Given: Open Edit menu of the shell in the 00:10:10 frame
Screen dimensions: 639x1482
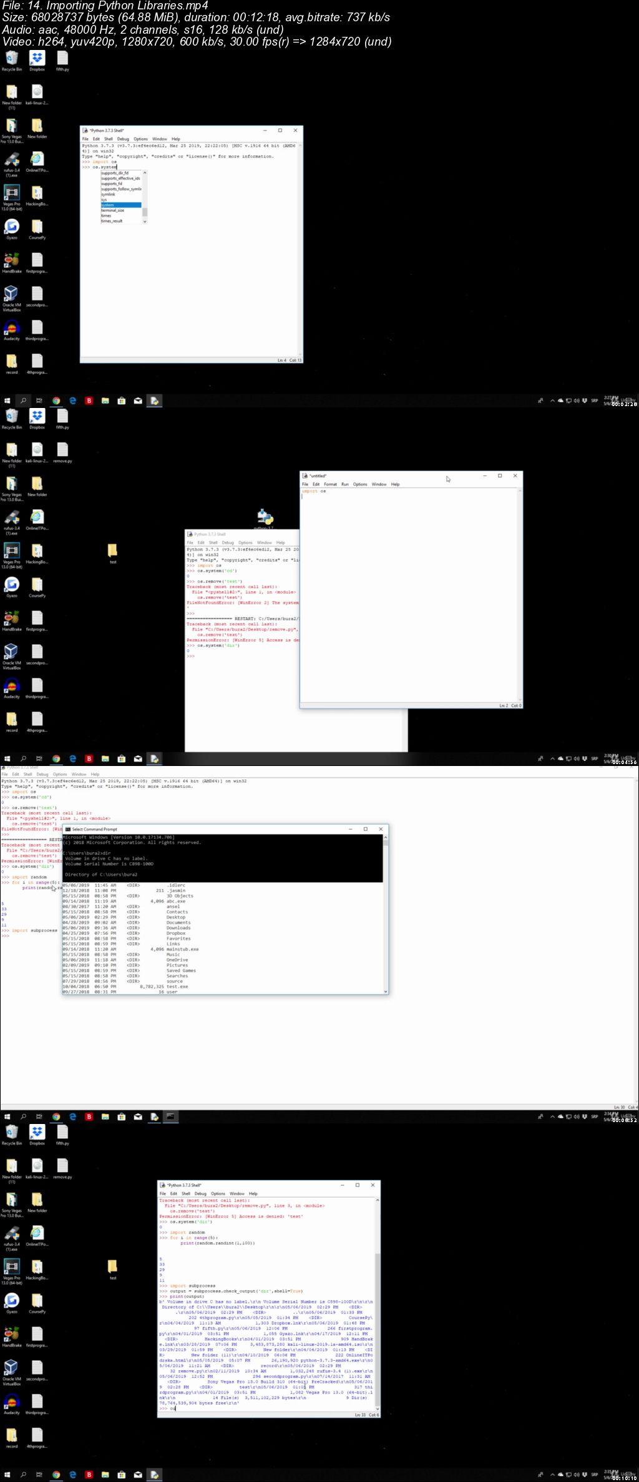Looking at the screenshot, I should [x=173, y=1193].
